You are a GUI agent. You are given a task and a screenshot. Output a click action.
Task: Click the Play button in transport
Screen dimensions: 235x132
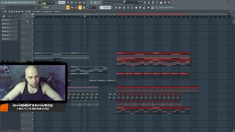point(48,3)
